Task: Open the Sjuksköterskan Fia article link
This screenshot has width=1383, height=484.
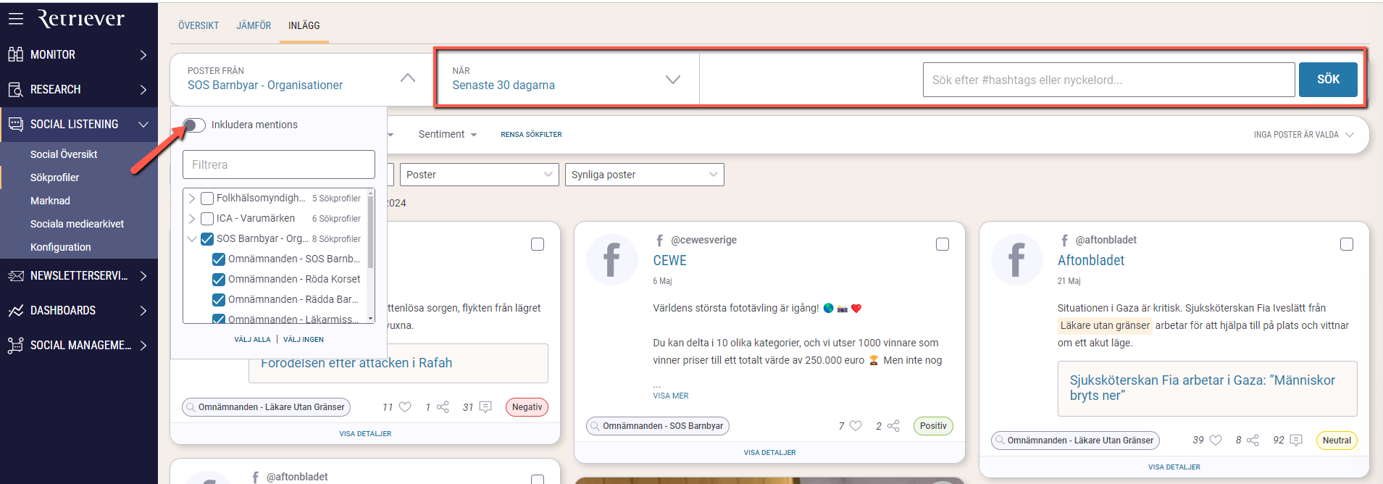Action: [x=1203, y=388]
